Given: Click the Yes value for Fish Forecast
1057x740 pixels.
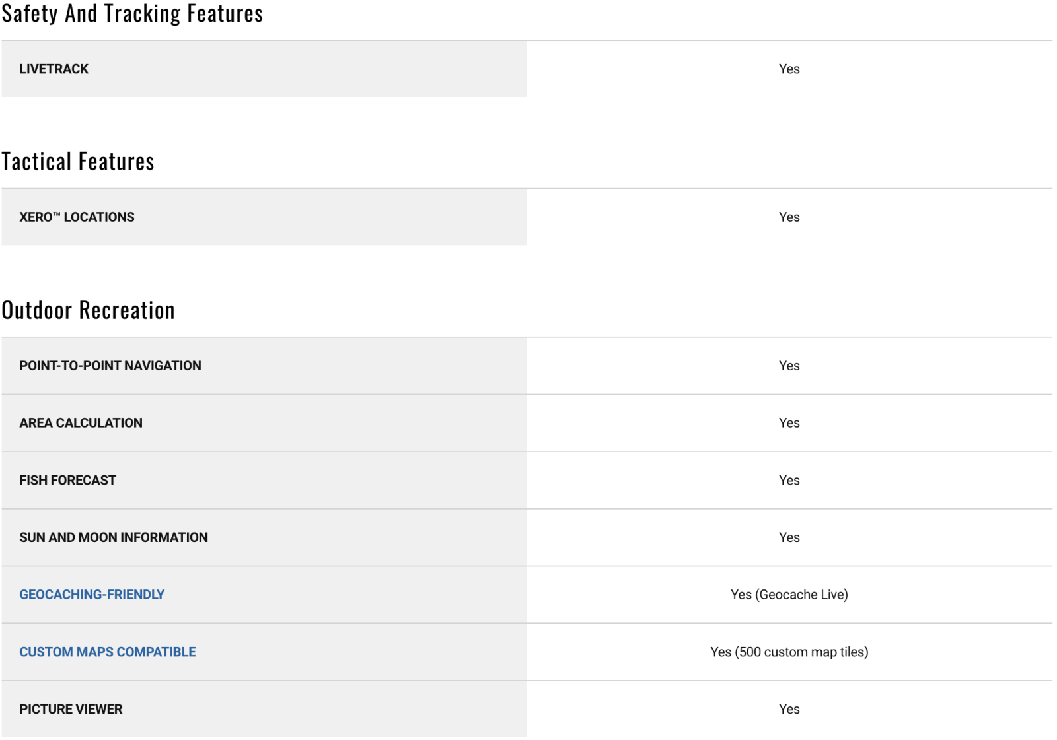Looking at the screenshot, I should [789, 481].
